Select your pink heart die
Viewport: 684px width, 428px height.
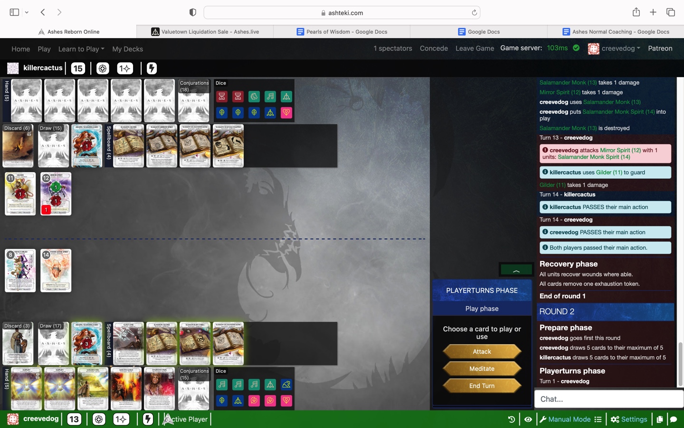point(286,400)
